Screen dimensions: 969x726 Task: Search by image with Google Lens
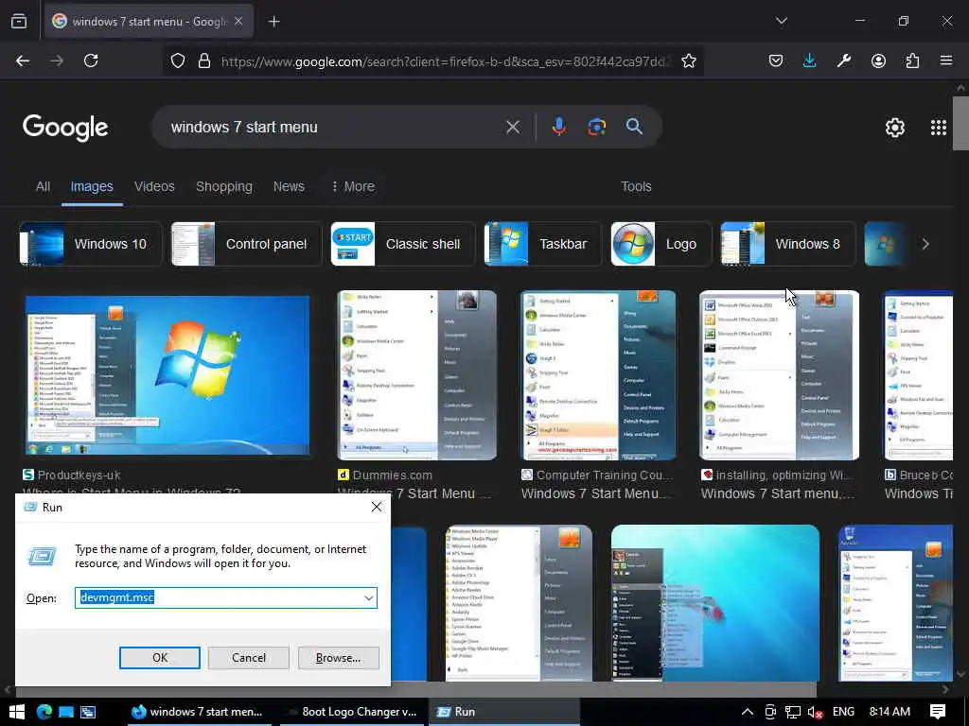point(596,127)
